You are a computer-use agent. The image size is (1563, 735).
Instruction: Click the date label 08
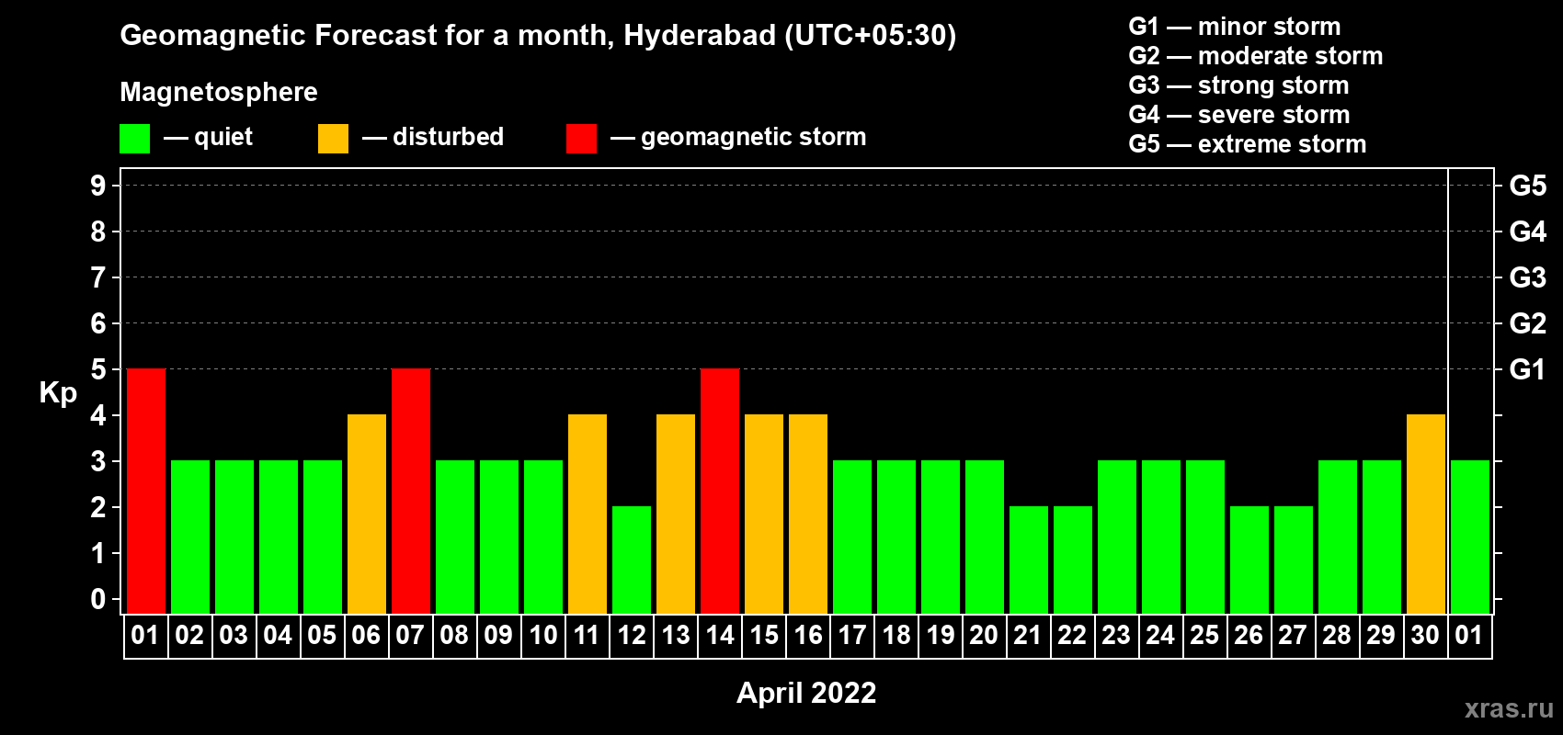(454, 635)
